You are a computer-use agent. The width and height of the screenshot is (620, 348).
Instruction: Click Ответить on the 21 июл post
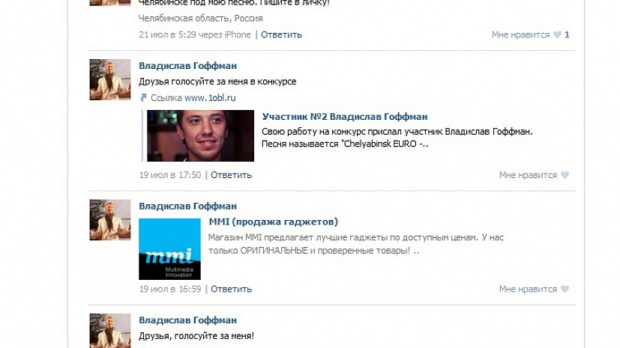click(281, 34)
